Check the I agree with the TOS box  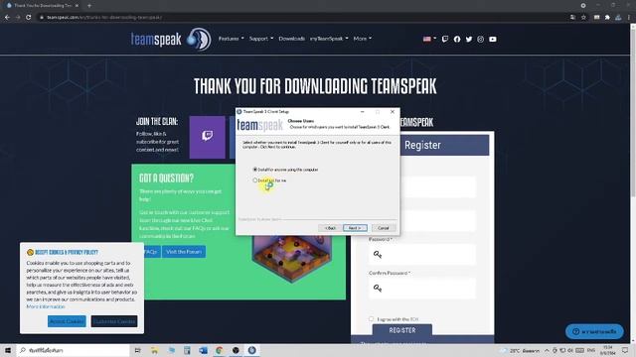pyautogui.click(x=371, y=319)
